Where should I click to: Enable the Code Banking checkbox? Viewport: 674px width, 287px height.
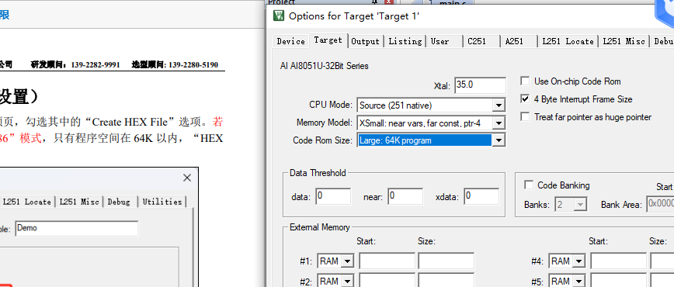pos(529,185)
